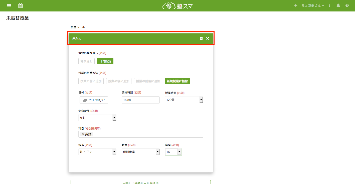Screen dimensions: 355x184
Task: Expand the 休憩時間 なし dropdown
Action: (x=97, y=118)
